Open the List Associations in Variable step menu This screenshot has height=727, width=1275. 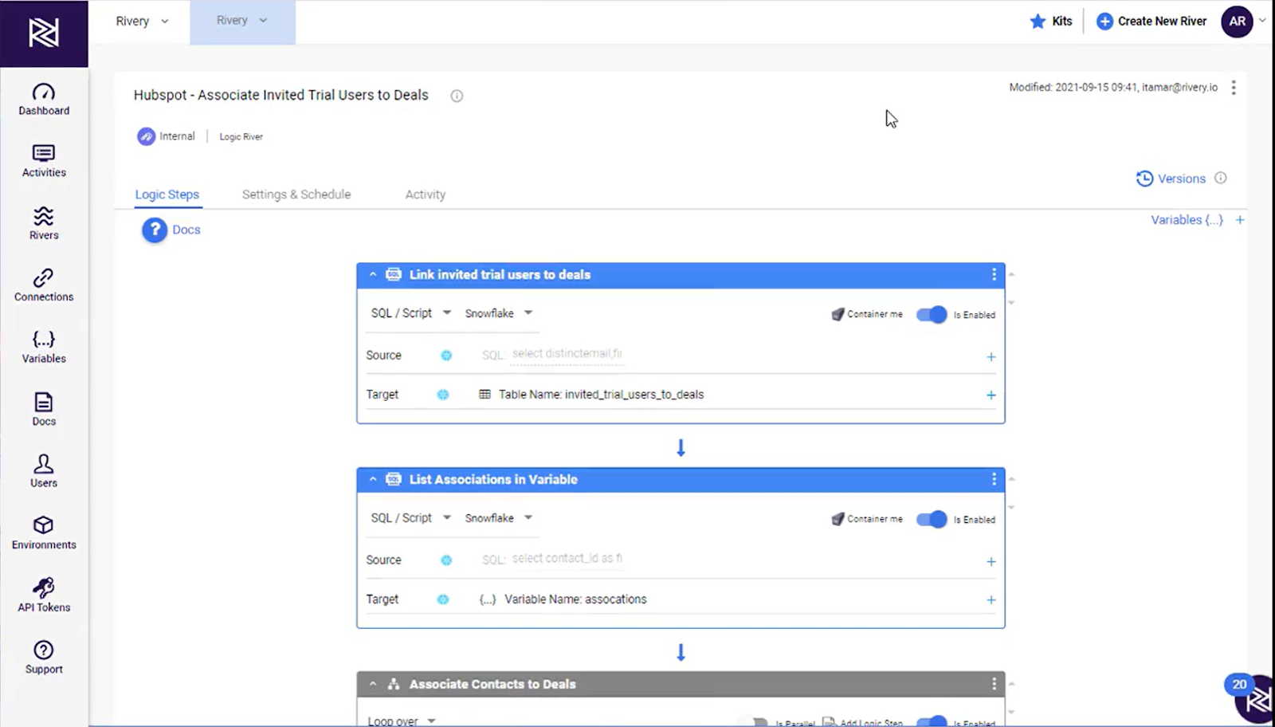tap(994, 479)
